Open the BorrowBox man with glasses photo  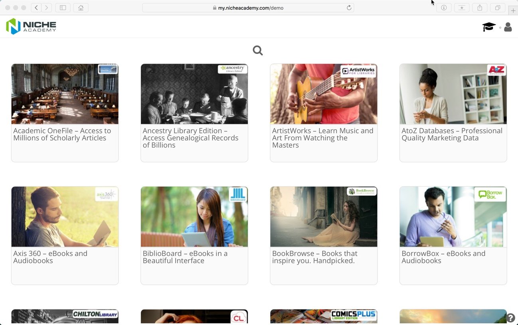pos(453,217)
